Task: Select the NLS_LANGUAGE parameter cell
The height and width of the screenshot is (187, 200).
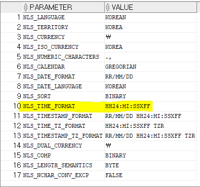Action: tap(64, 17)
